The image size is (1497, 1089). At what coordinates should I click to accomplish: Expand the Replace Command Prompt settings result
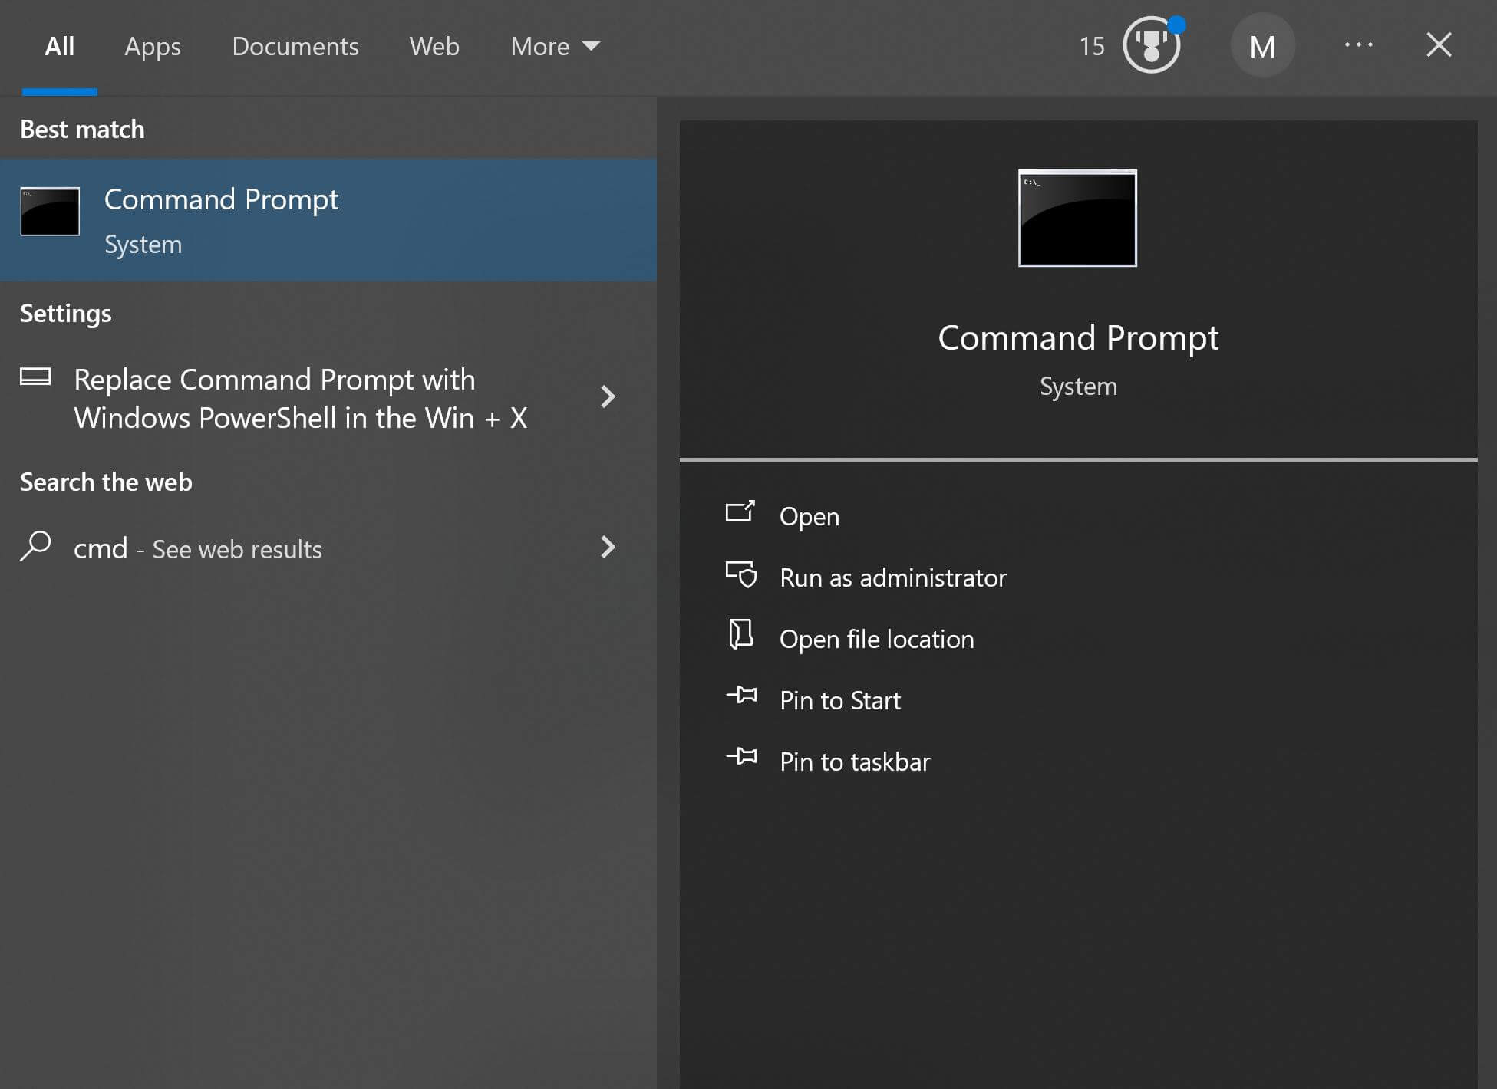point(608,396)
